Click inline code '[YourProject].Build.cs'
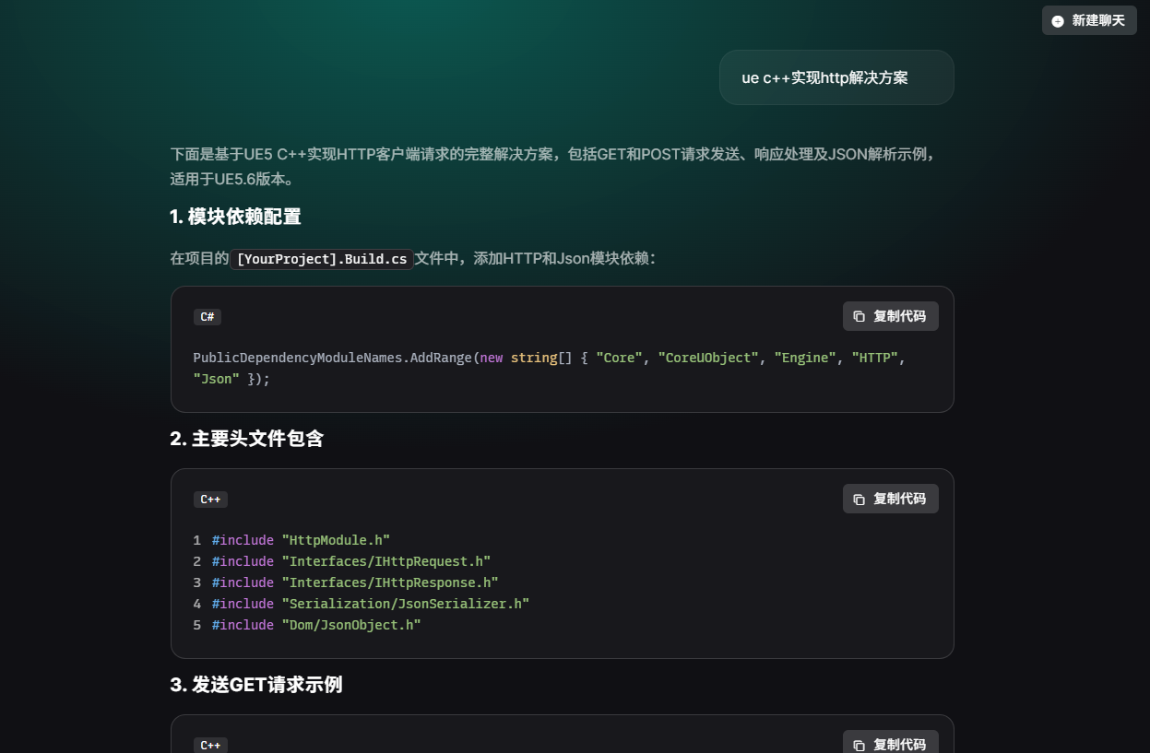1150x753 pixels. point(322,259)
